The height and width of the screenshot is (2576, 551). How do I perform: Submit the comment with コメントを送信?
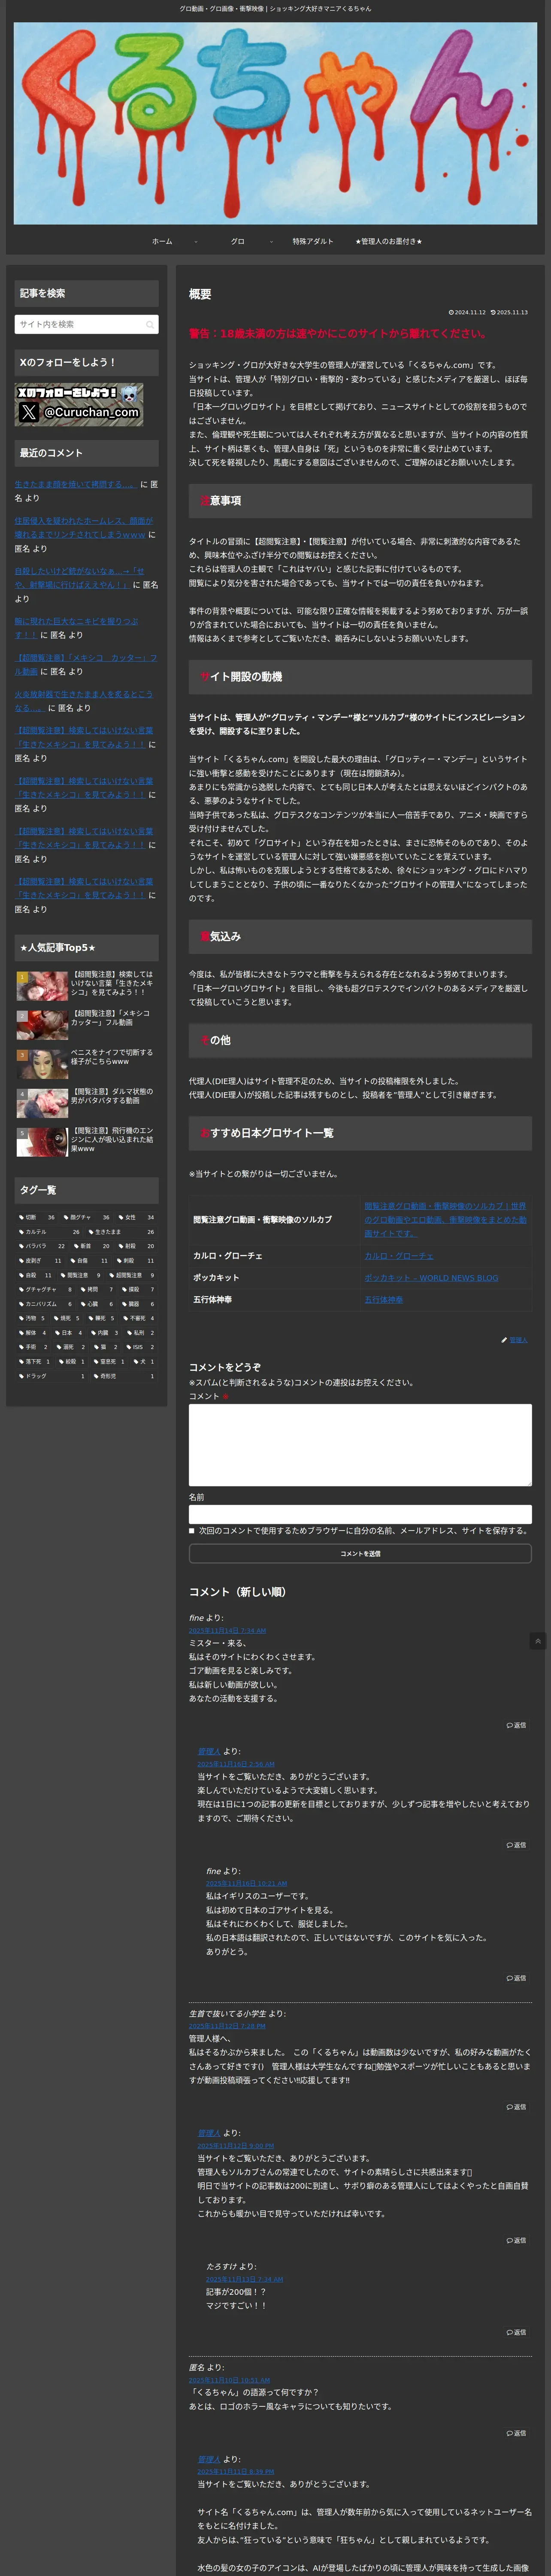(360, 1554)
